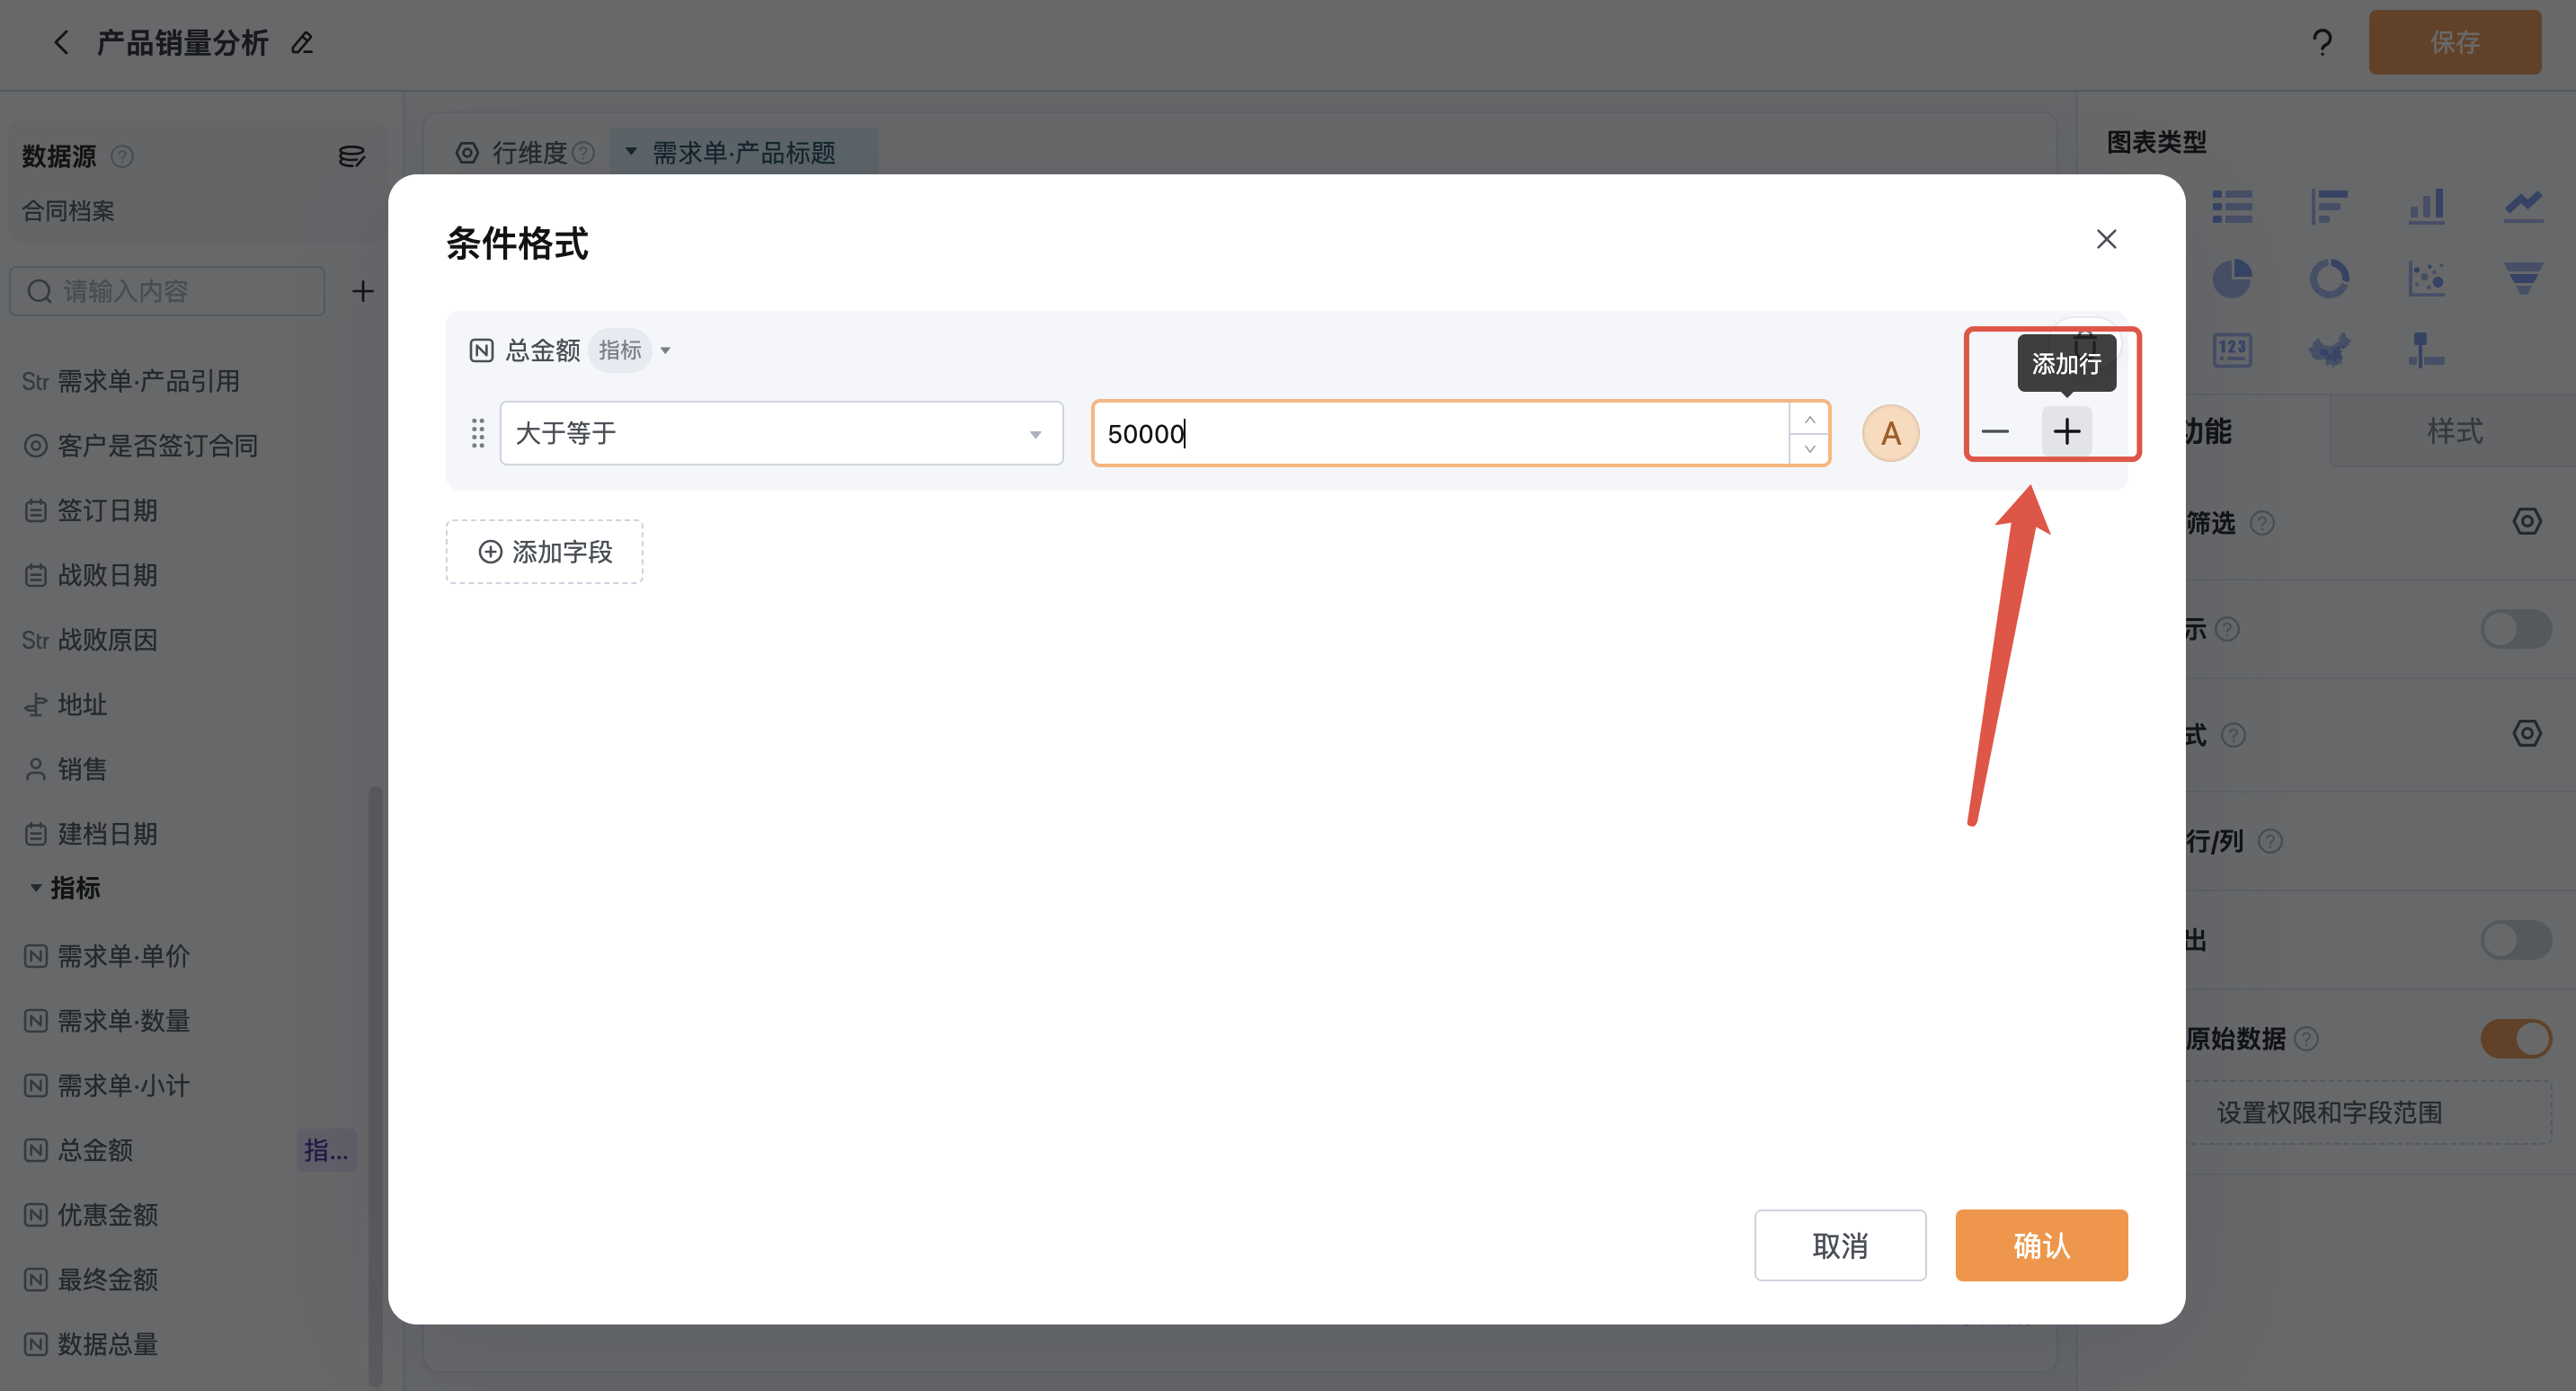Viewport: 2576px width, 1391px height.
Task: Open the 大于等于 operator dropdown
Action: pyautogui.click(x=781, y=433)
